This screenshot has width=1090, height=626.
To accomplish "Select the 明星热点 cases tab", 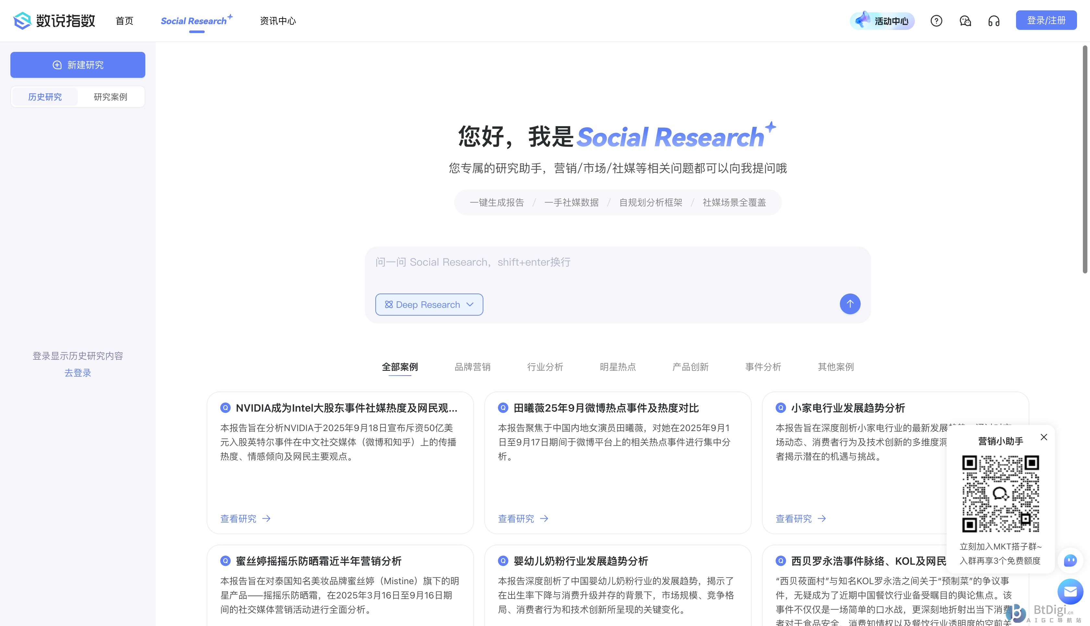I will point(617,367).
